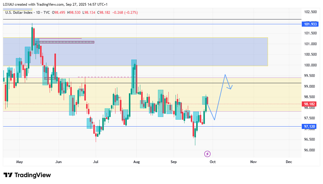Viewport: 323px width, 184px height.
Task: Click the 1D interval label in header
Action: coord(38,13)
